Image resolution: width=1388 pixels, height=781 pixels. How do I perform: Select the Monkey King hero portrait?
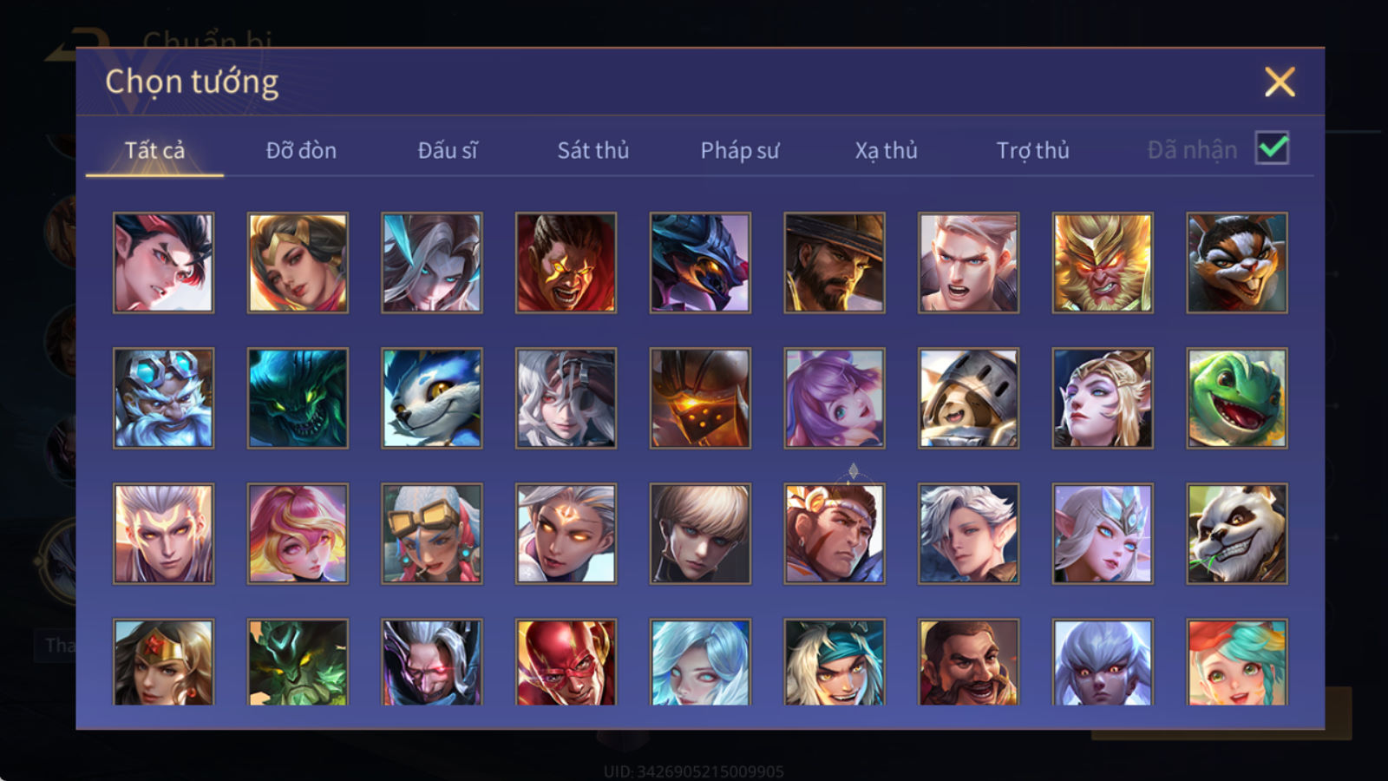click(1103, 263)
